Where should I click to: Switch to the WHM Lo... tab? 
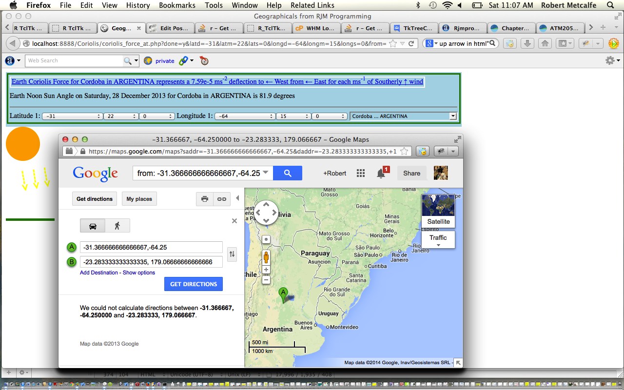[316, 28]
